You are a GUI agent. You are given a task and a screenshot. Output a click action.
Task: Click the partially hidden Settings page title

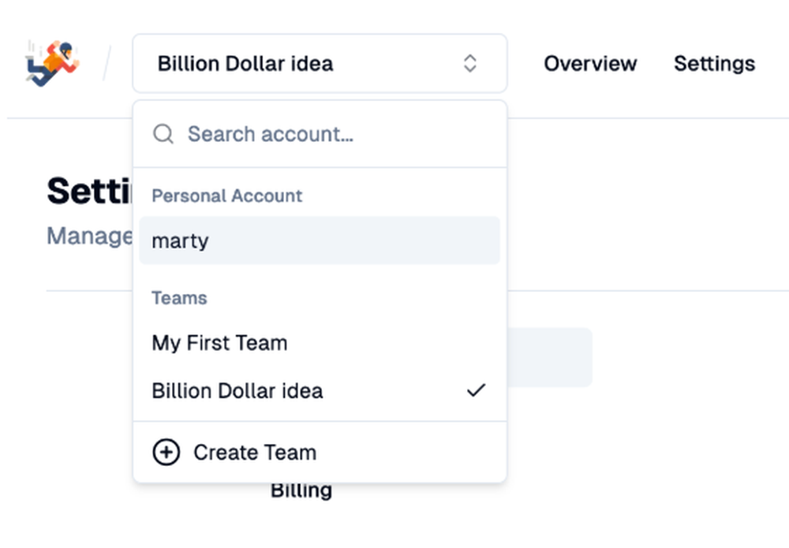90,191
